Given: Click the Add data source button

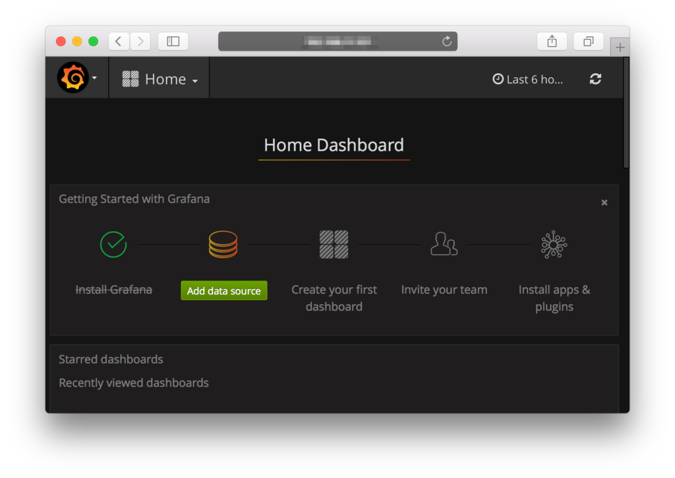Looking at the screenshot, I should coord(224,290).
